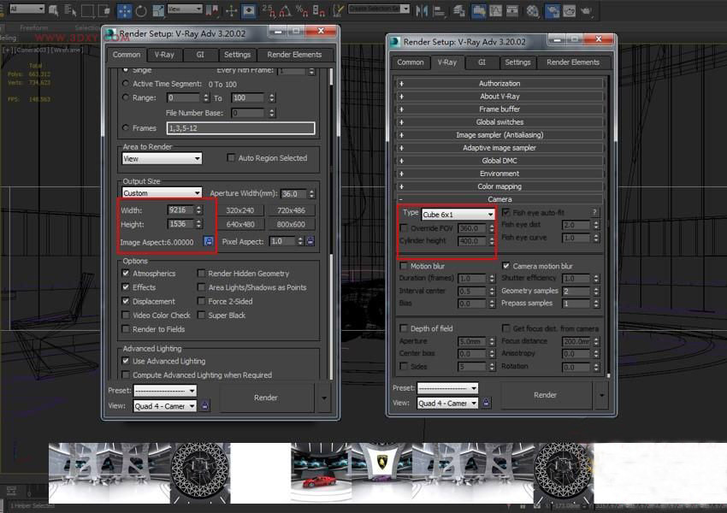Toggle the 2.5D Snaps icon
The width and height of the screenshot is (727, 513).
coord(269,10)
